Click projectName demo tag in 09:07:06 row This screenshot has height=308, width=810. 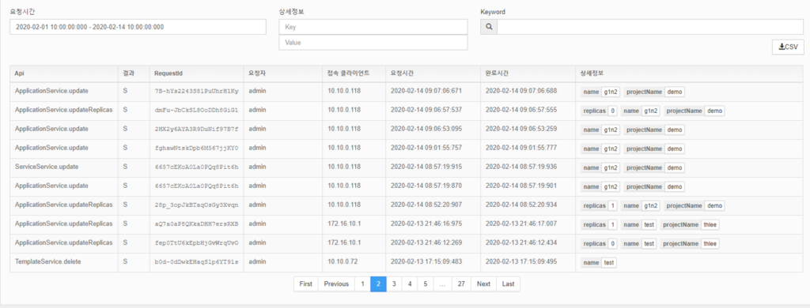click(x=654, y=92)
